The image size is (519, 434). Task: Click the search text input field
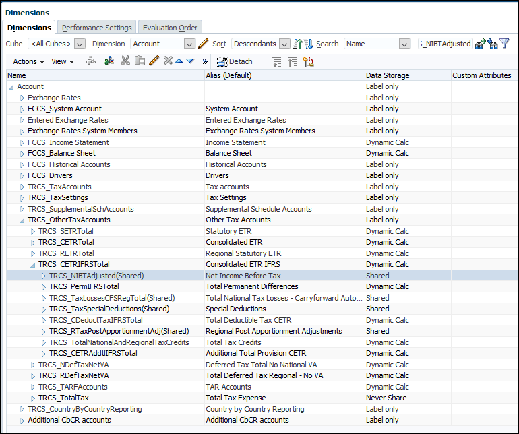click(445, 44)
